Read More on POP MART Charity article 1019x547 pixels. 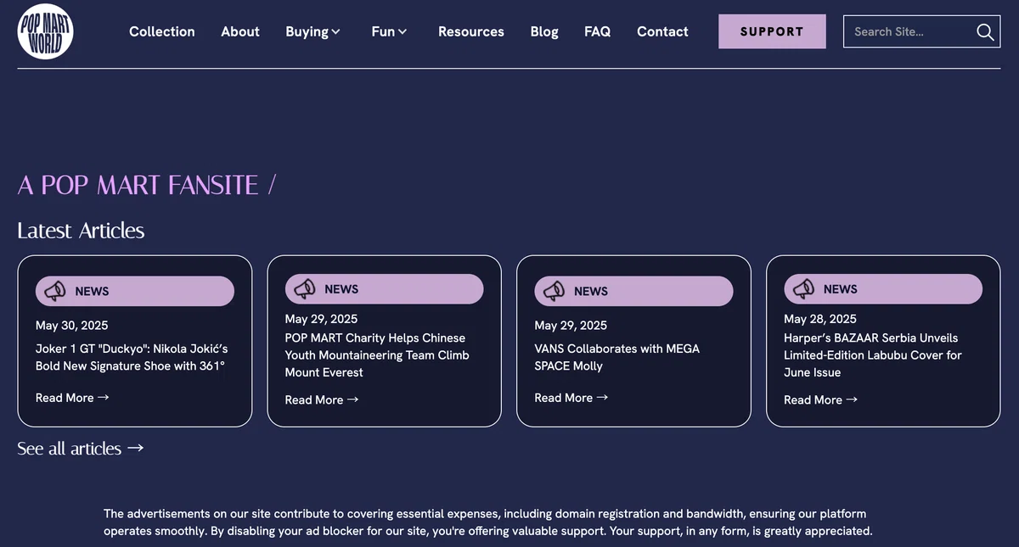click(x=322, y=400)
